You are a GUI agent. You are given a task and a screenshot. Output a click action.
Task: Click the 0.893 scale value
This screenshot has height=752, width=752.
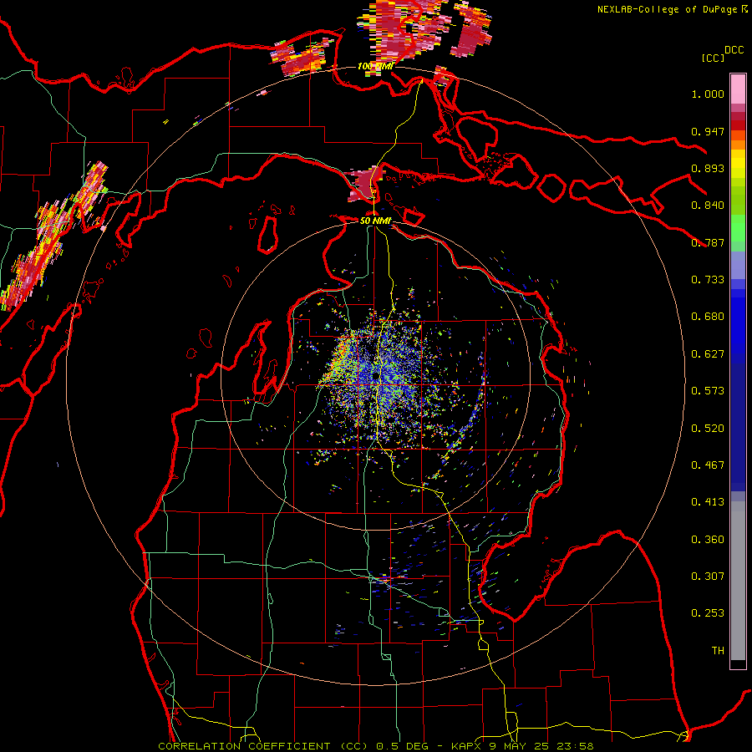[x=708, y=168]
